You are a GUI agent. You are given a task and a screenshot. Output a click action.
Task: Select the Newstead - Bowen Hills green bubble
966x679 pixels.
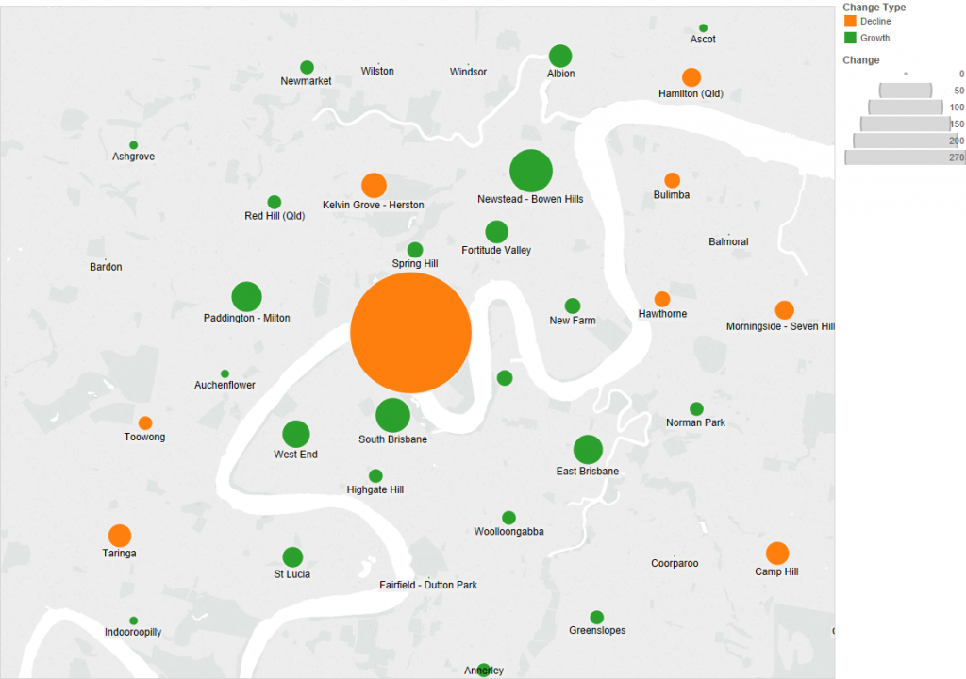click(x=530, y=171)
